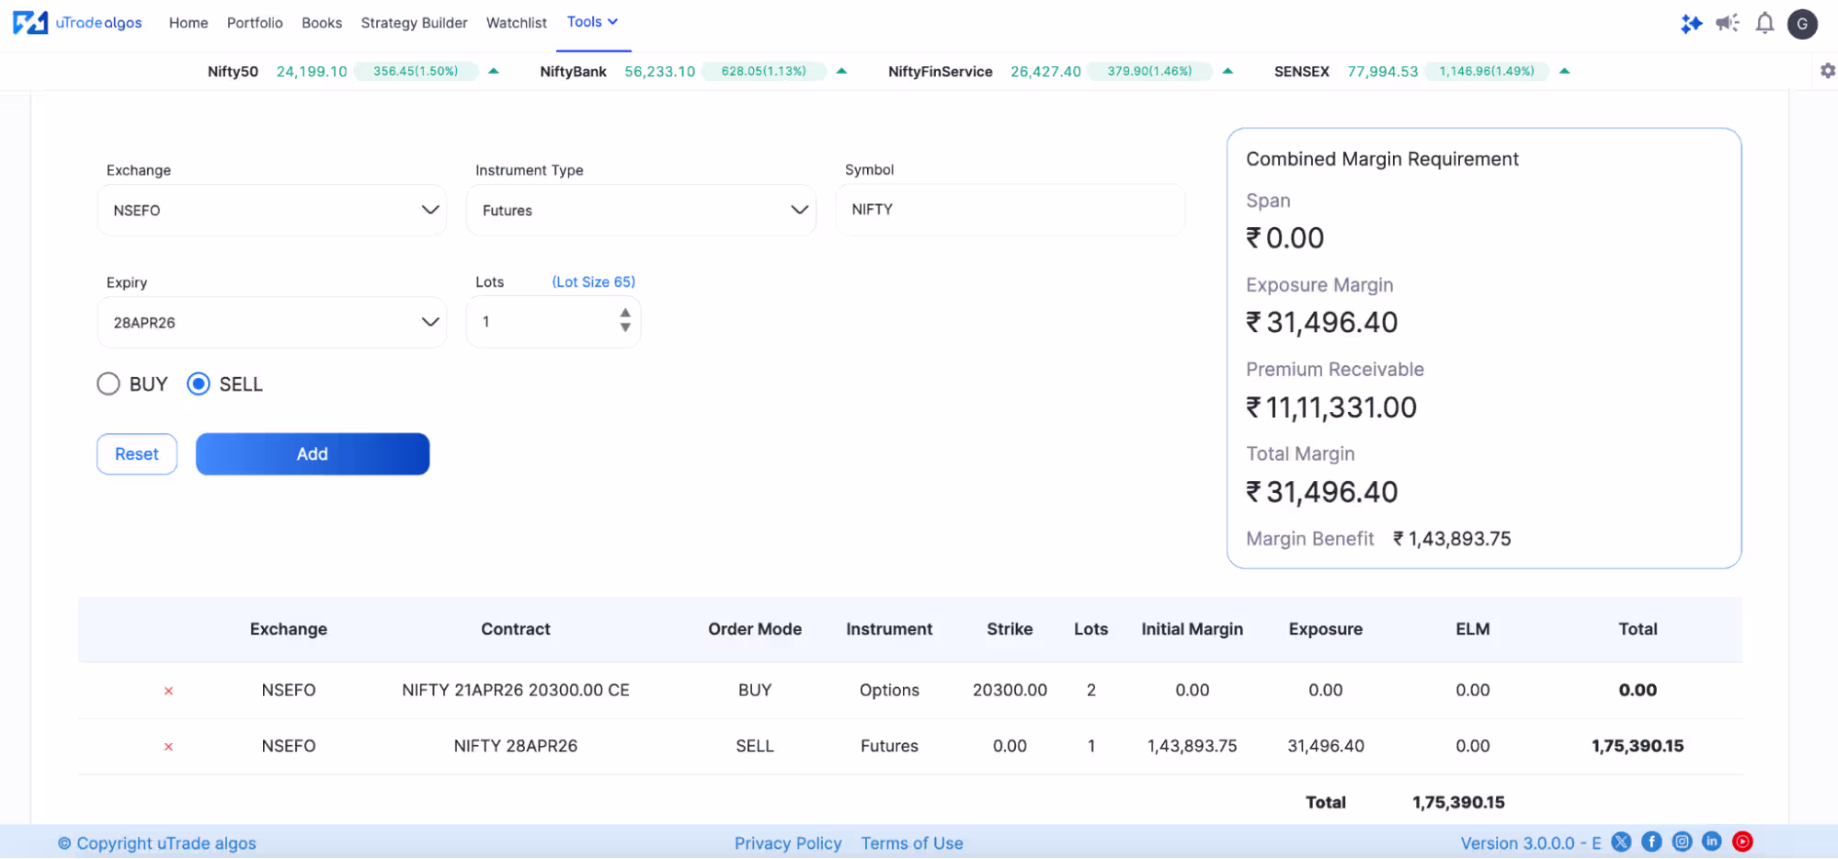Click the ELM column header
Screen dimensions: 1838x859
click(1472, 629)
